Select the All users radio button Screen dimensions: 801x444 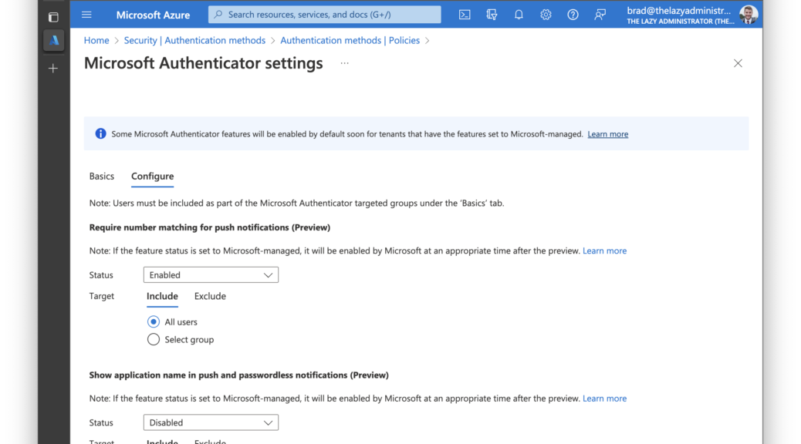point(154,322)
